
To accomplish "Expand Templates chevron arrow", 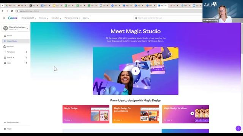I will coord(27,52).
